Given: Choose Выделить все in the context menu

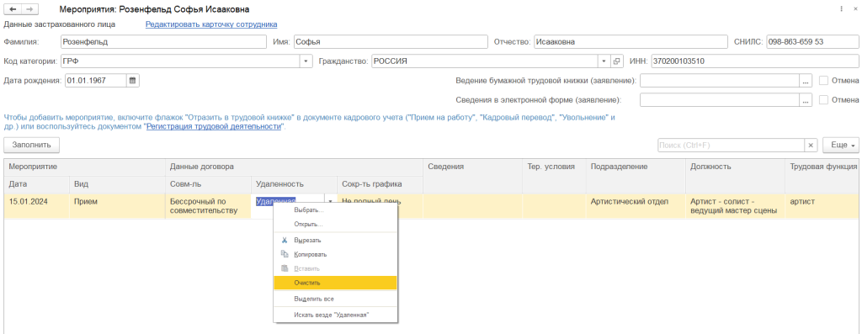Looking at the screenshot, I should point(335,299).
